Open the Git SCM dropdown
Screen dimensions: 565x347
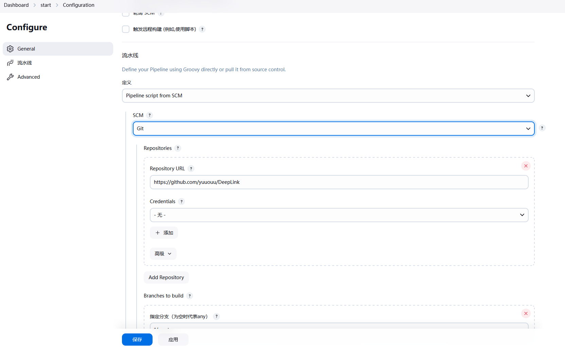click(x=333, y=129)
